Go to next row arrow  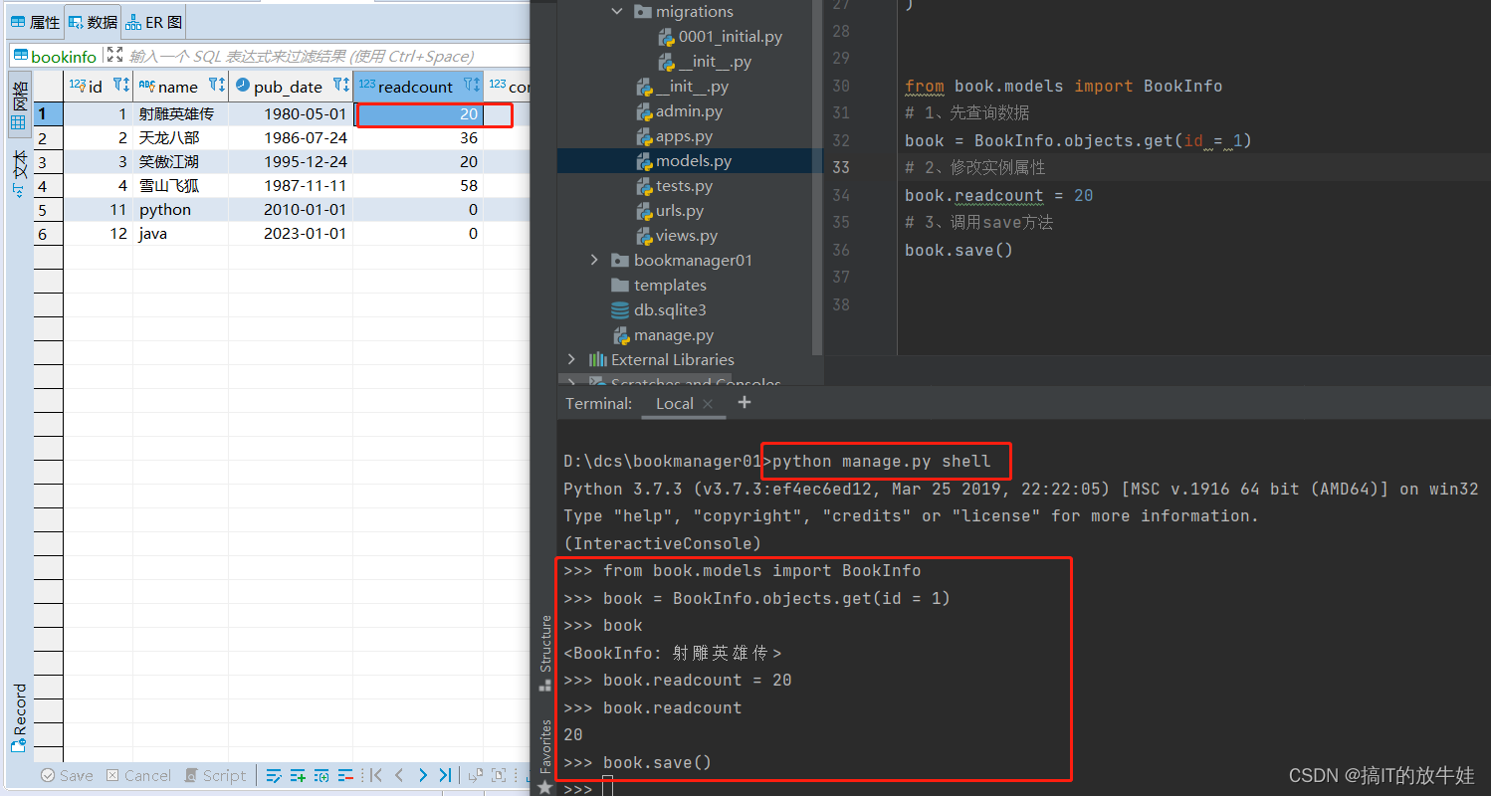(x=423, y=775)
